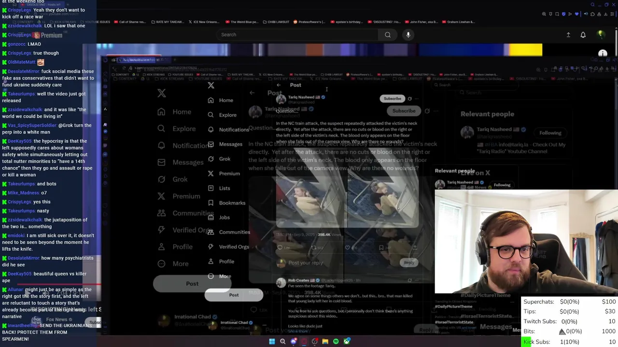Open the 'John Fisher, aka B...' bookmark

(x=421, y=22)
